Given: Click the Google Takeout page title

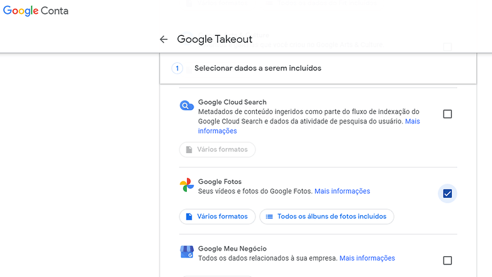Looking at the screenshot, I should tap(215, 39).
